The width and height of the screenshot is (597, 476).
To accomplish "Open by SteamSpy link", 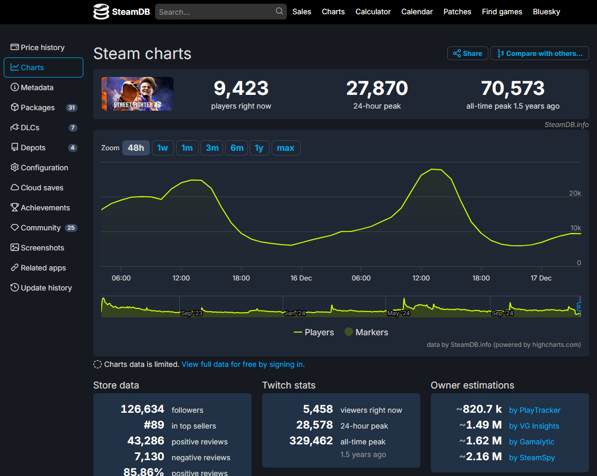I will (532, 458).
